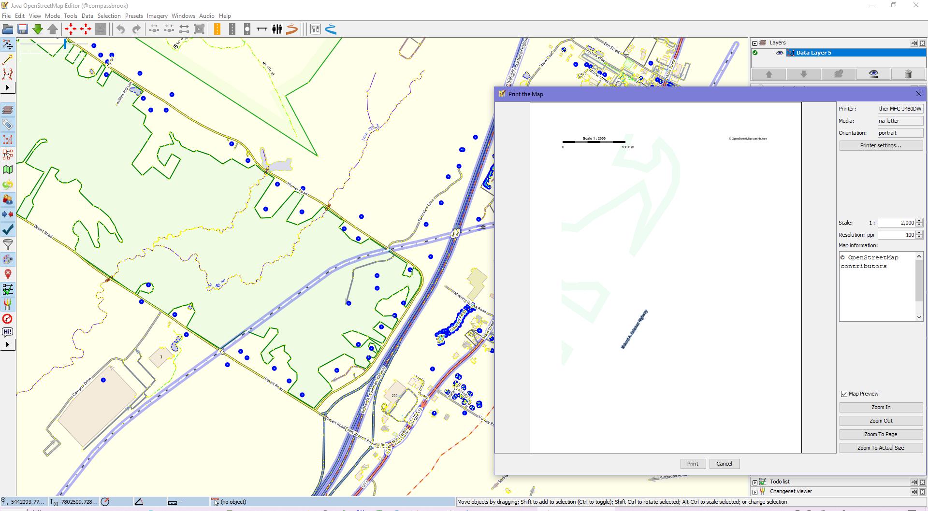
Task: Toggle active checkmark of Data Layer 5
Action: [x=755, y=53]
